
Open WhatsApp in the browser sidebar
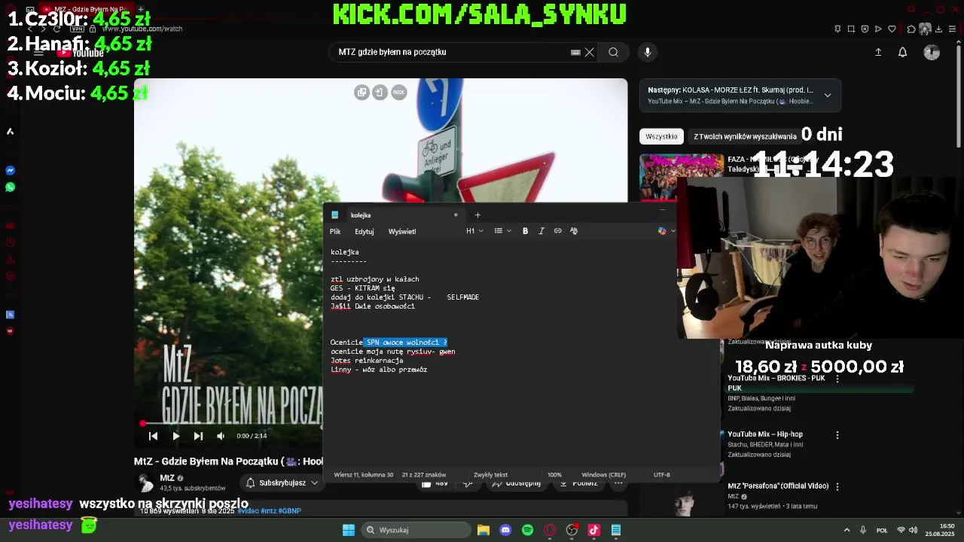click(x=11, y=187)
